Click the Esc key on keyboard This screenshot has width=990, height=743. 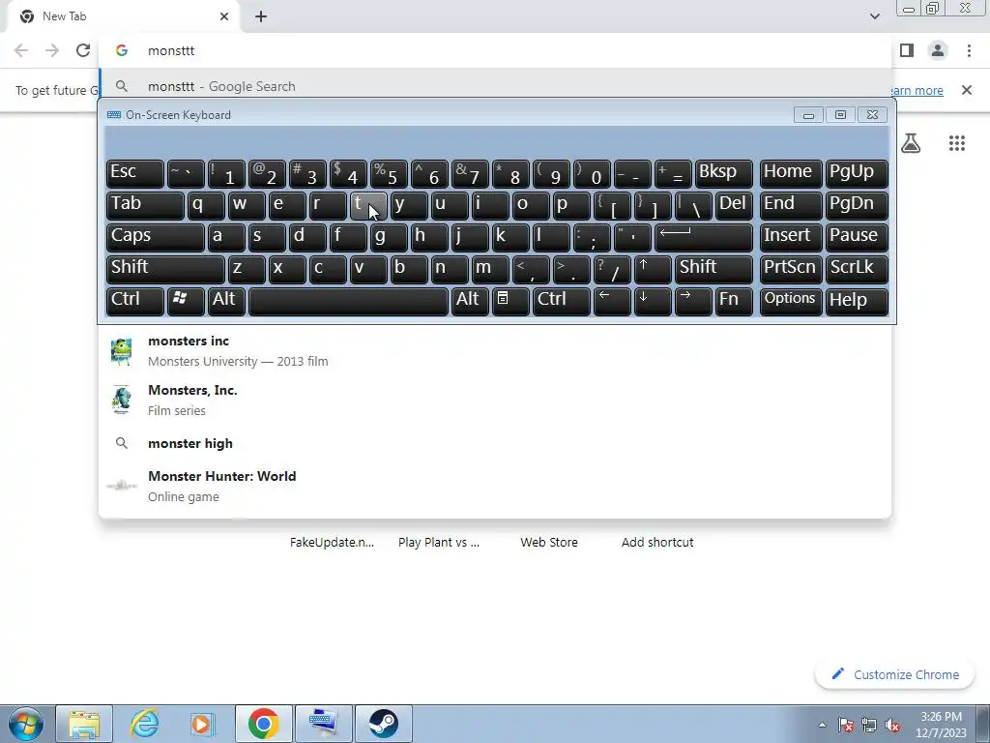[134, 174]
